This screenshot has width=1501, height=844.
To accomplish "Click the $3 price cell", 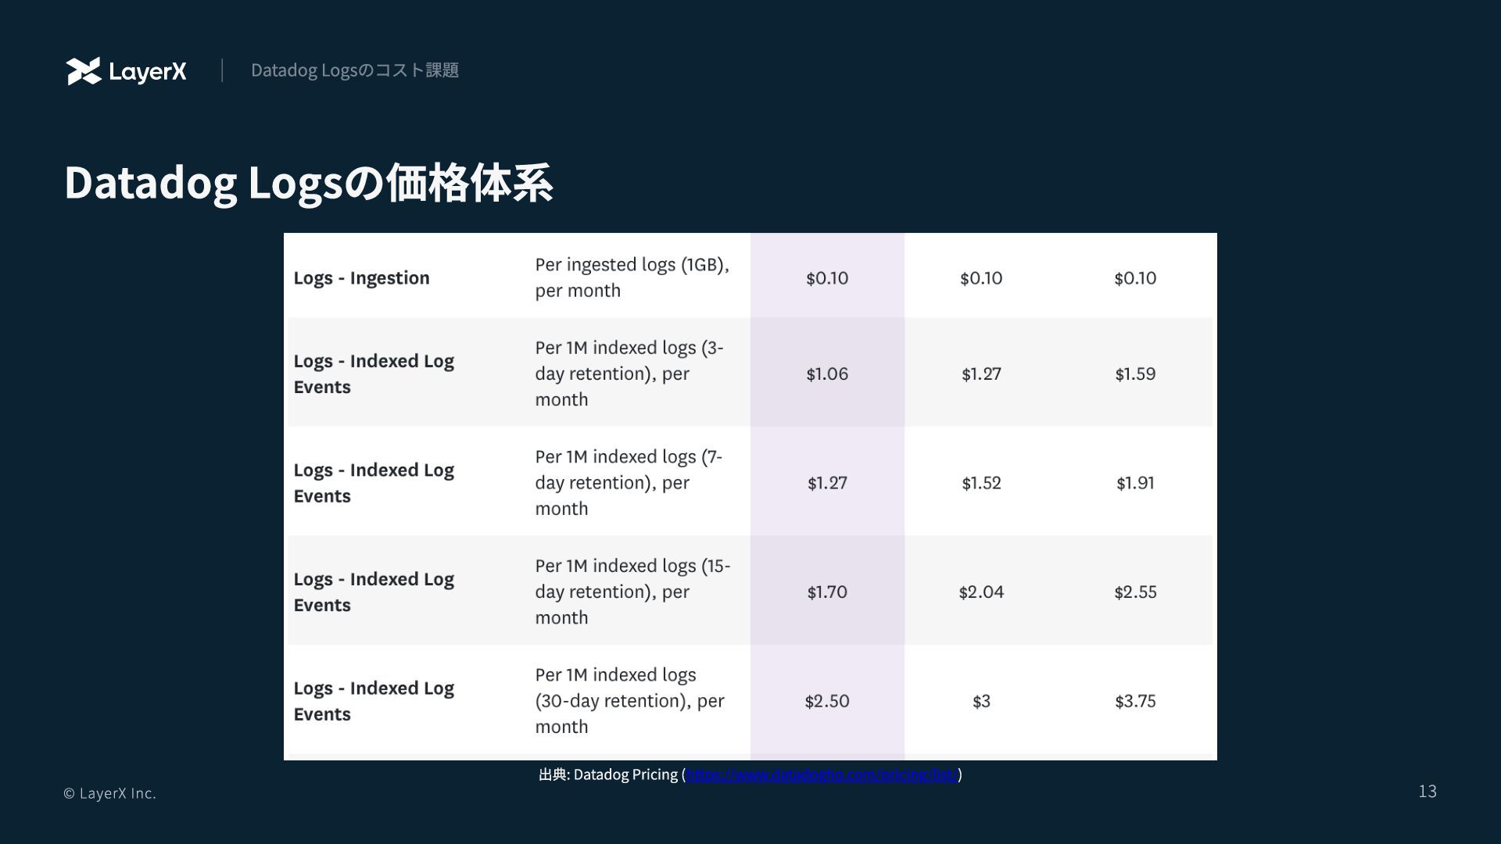I will click(981, 701).
